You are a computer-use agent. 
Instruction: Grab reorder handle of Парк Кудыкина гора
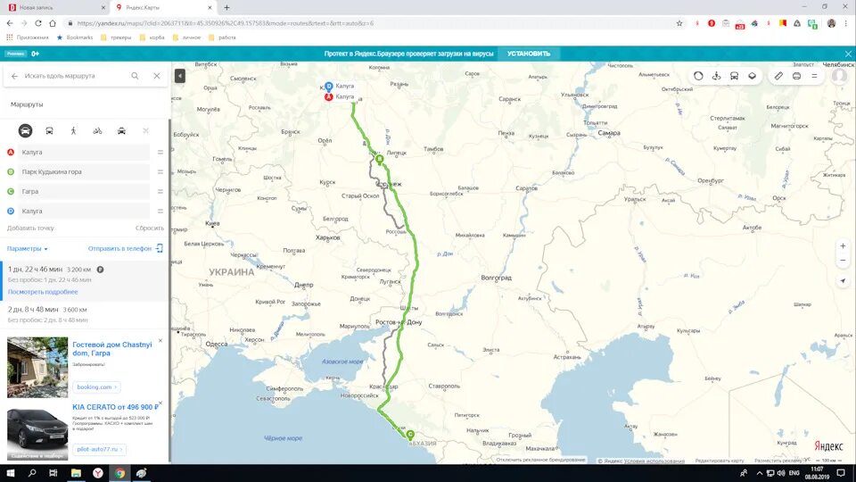[160, 171]
